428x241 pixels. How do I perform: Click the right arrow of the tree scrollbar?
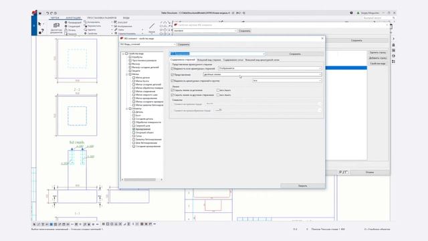[x=162, y=180]
